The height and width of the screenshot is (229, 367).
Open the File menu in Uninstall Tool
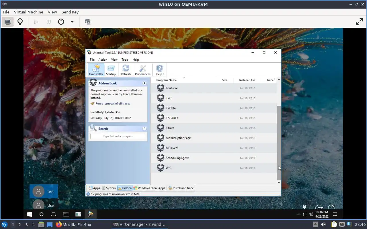(x=92, y=60)
